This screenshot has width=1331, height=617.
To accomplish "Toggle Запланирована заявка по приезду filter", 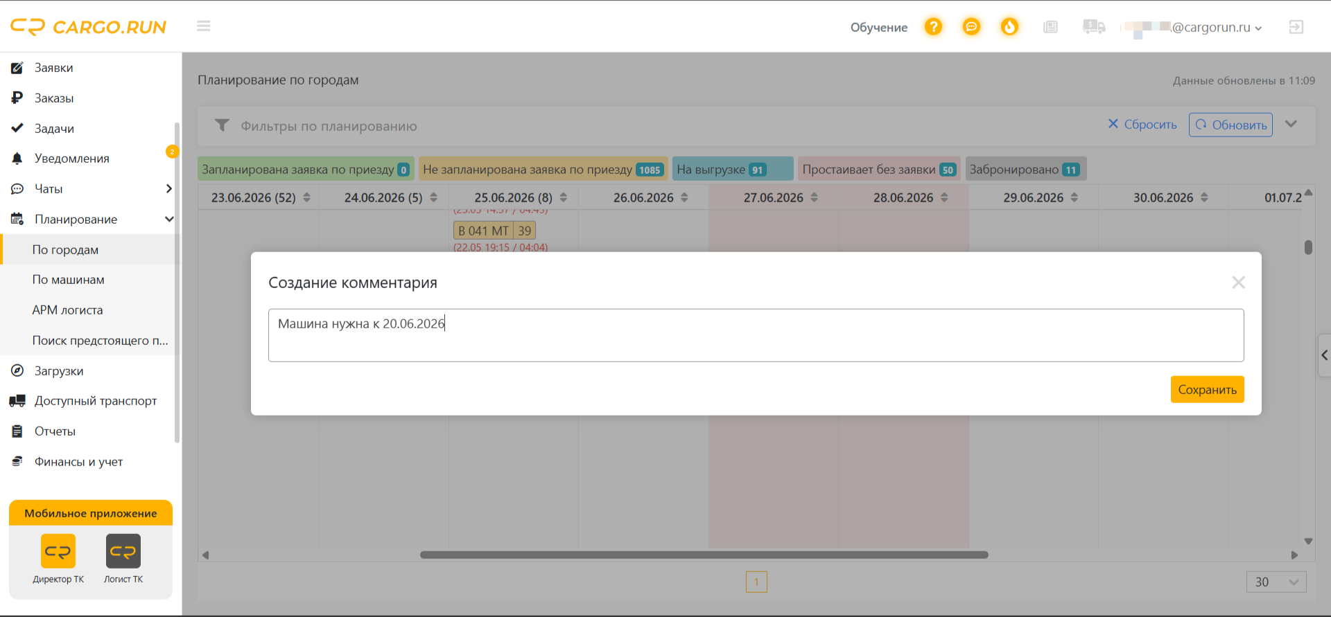I will click(306, 169).
